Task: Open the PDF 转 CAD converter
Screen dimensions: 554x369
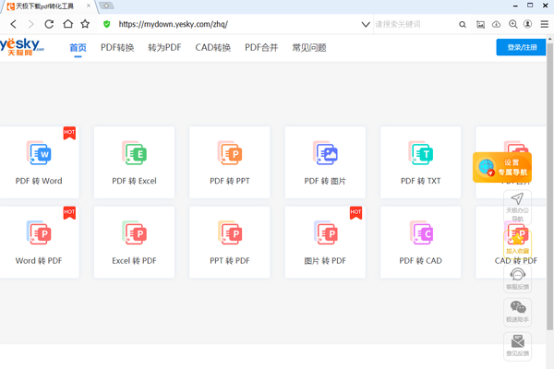Action: click(420, 242)
